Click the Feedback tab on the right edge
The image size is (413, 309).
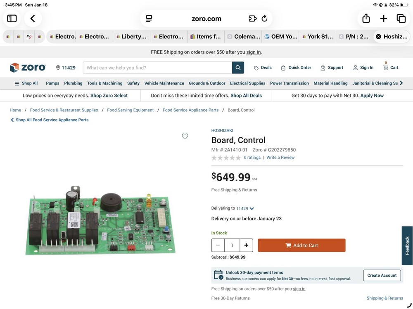pyautogui.click(x=406, y=245)
